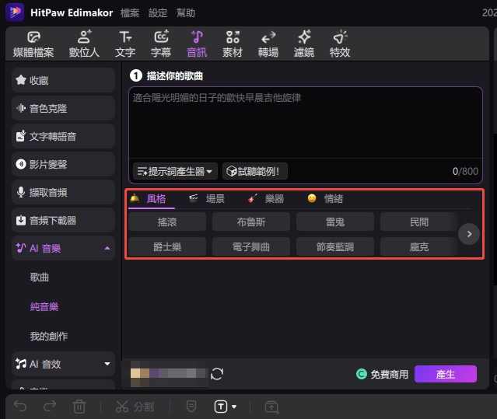Open the 提示詞產生器 dropdown
The height and width of the screenshot is (419, 497).
[175, 171]
